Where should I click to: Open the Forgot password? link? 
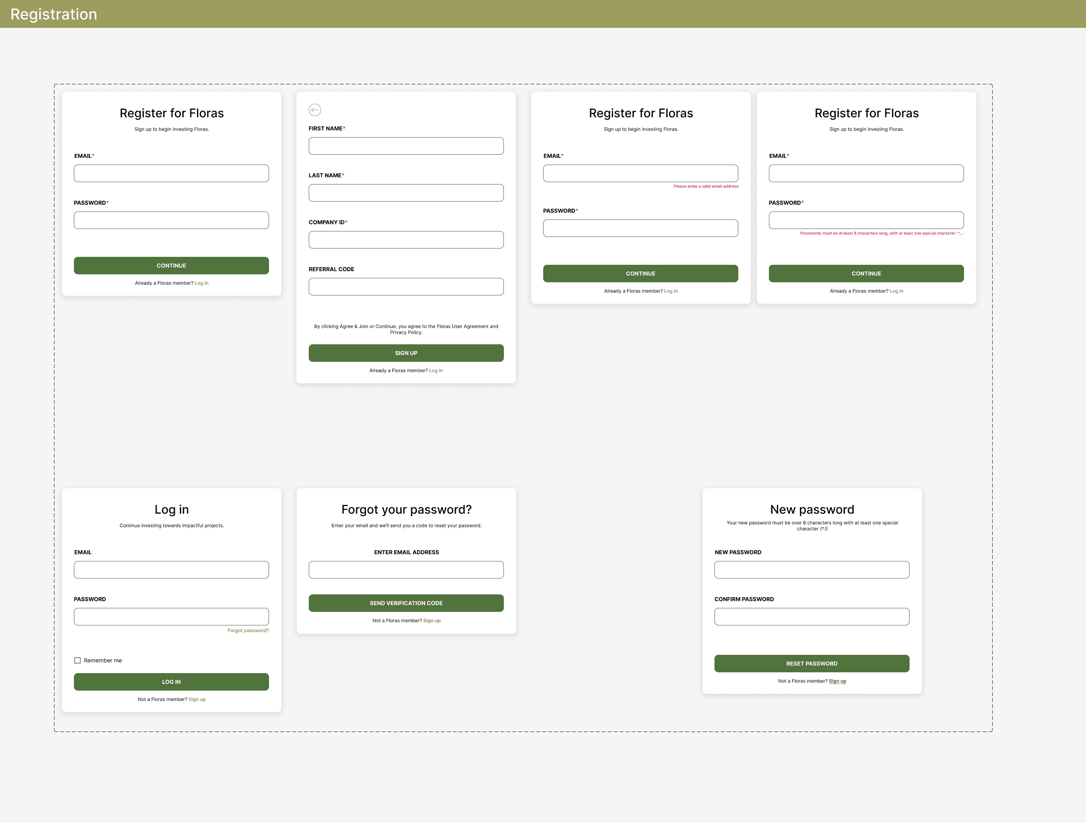coord(248,631)
